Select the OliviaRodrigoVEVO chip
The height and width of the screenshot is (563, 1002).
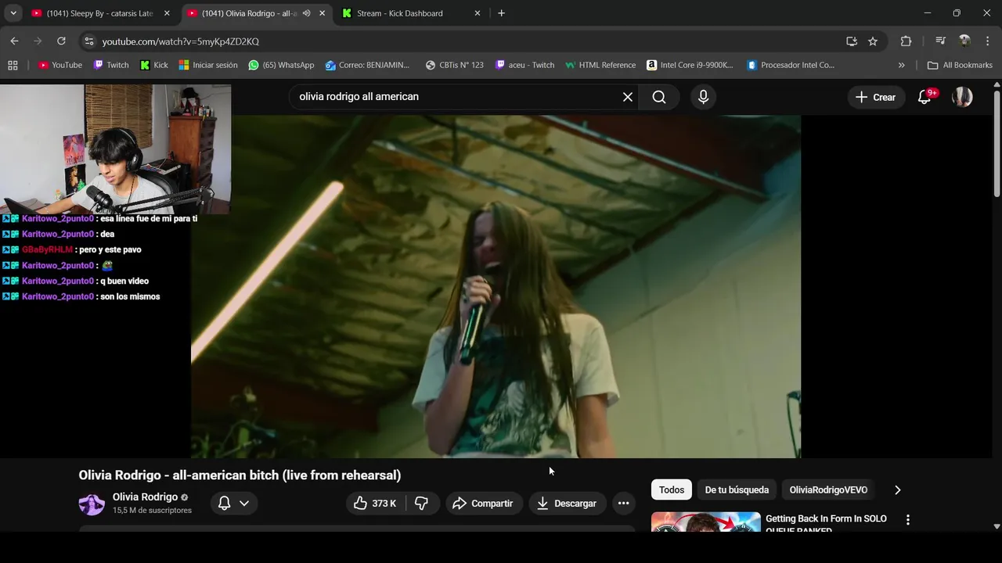coord(828,490)
